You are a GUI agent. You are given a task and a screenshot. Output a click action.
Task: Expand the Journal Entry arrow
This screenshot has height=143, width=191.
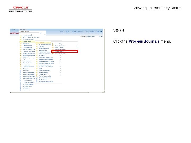coord(77,44)
